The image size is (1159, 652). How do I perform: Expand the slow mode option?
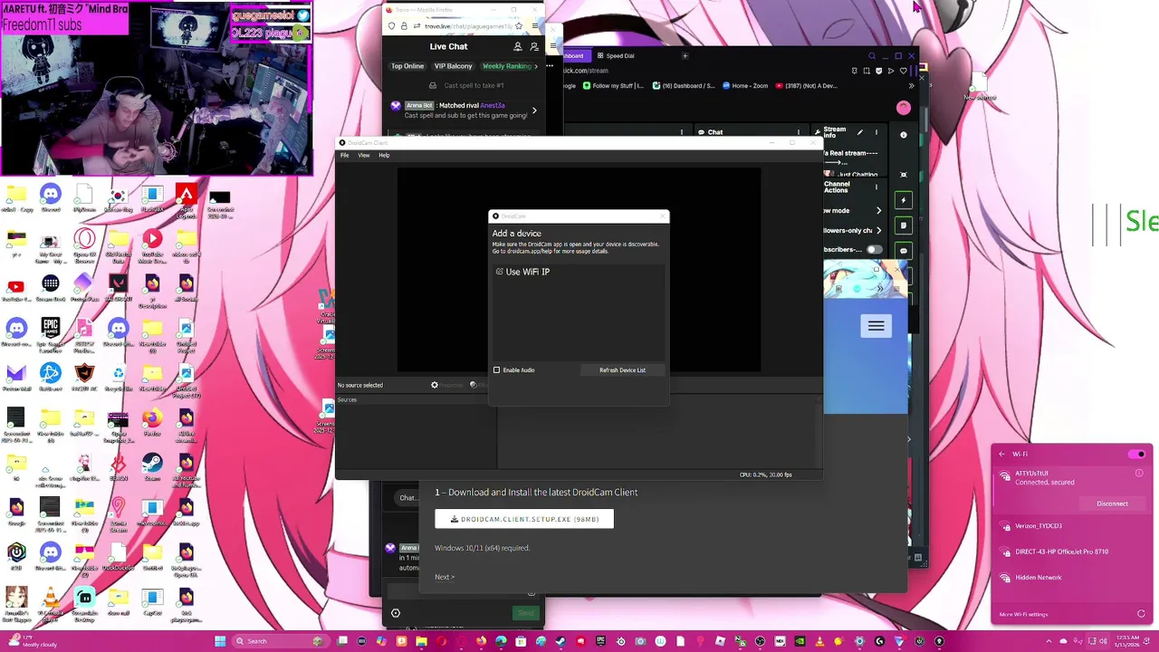(x=878, y=210)
